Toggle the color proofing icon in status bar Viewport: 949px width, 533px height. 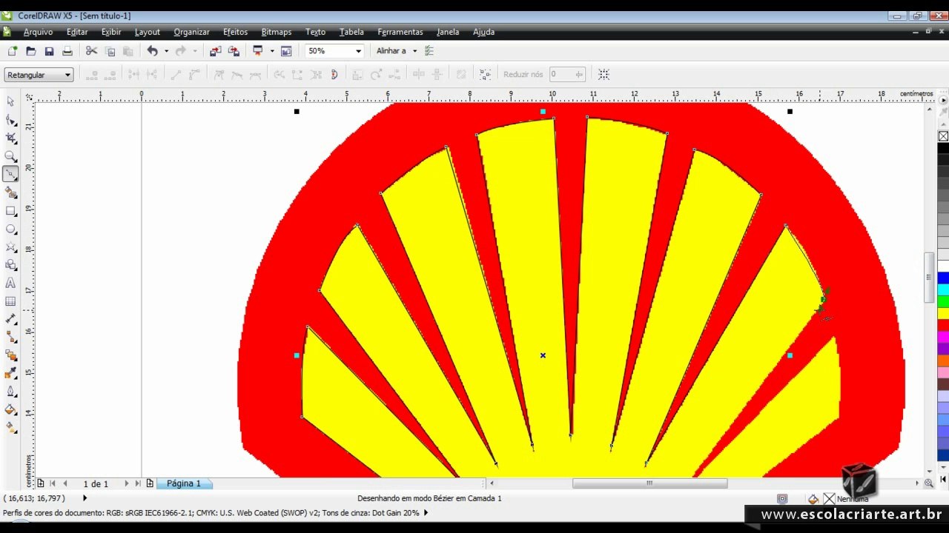coord(782,499)
